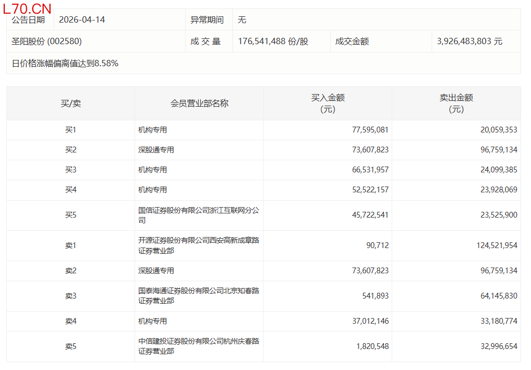Click the 买/卖 column header
The width and height of the screenshot is (531, 370).
70,104
